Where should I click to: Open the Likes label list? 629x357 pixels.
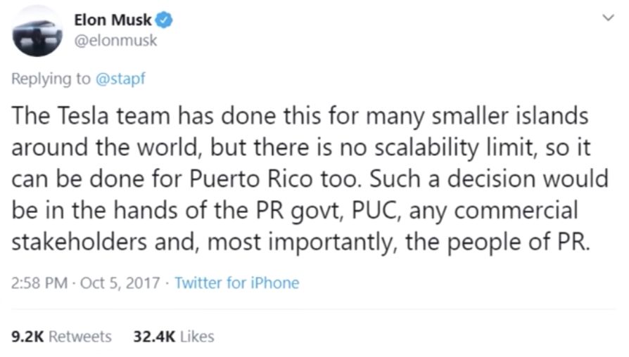tap(197, 337)
